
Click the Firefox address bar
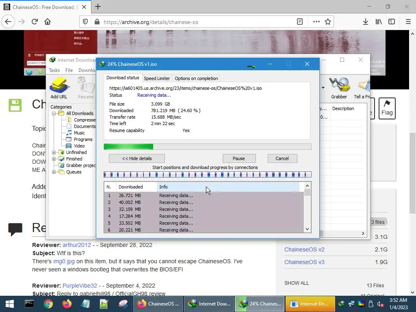point(196,22)
